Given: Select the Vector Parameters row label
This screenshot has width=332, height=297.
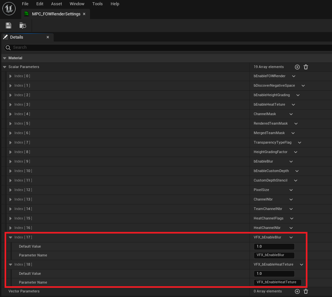Looking at the screenshot, I should 24,291.
